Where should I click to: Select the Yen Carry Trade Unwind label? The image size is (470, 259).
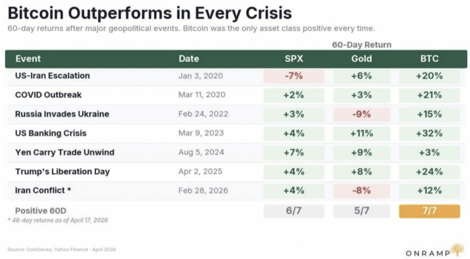click(x=64, y=152)
